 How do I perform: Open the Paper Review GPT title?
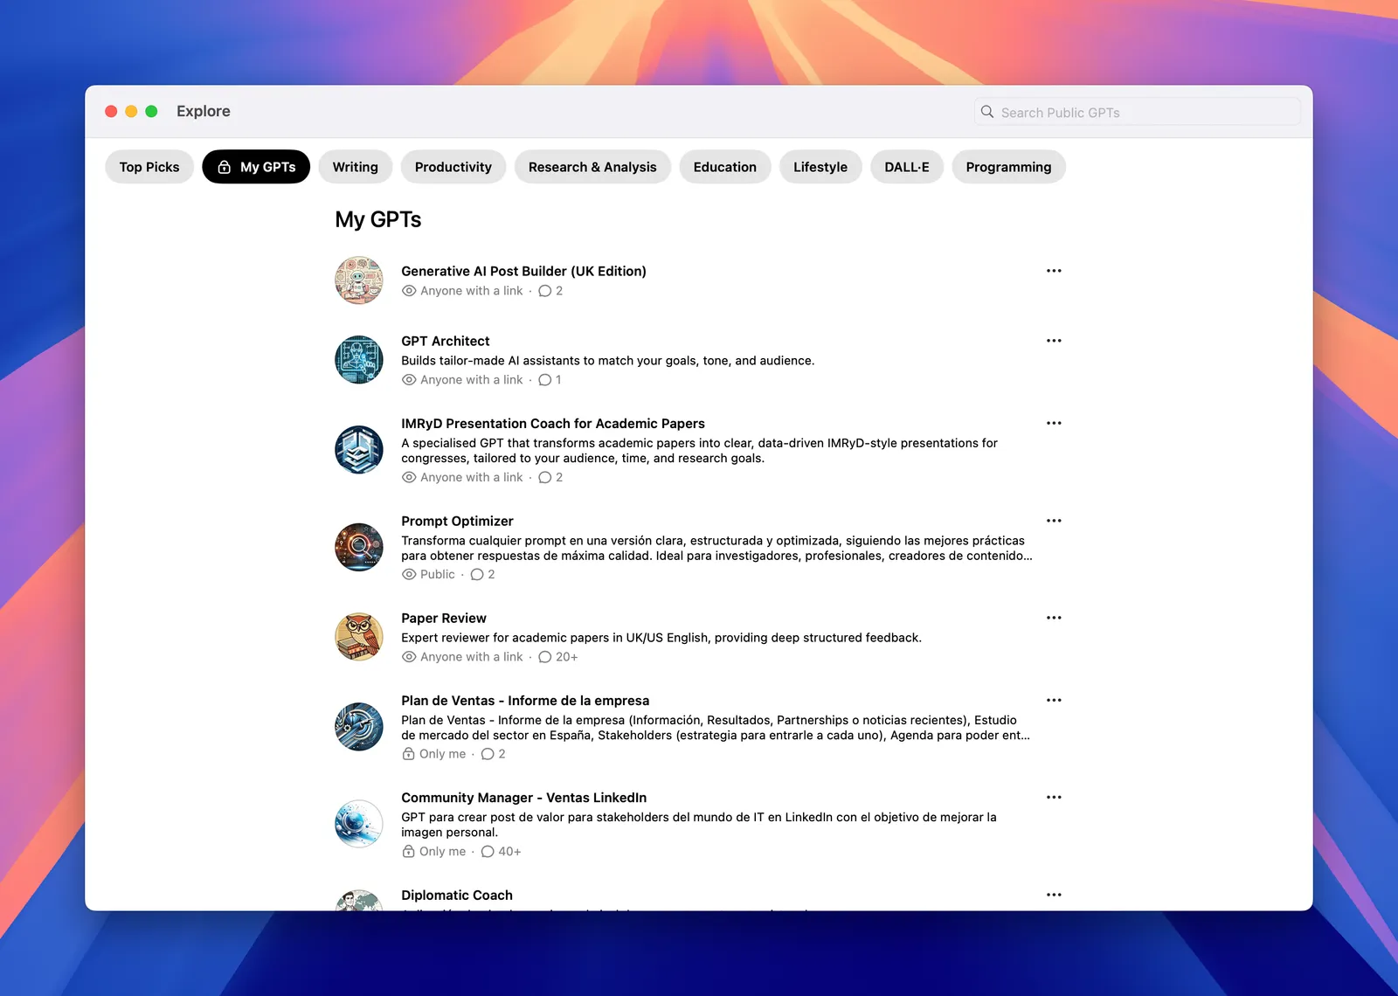pos(444,619)
